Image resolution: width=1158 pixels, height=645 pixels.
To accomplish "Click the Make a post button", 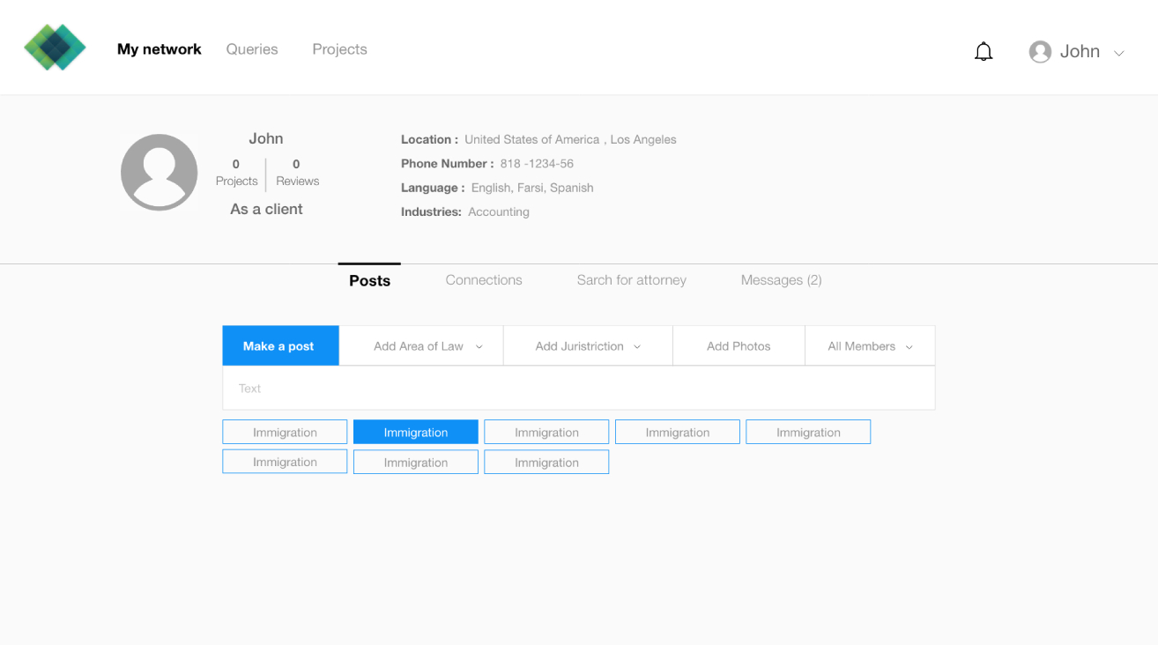I will [x=280, y=346].
